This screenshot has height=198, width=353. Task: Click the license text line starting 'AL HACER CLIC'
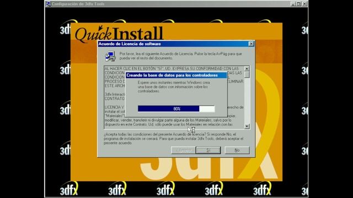tap(172, 68)
